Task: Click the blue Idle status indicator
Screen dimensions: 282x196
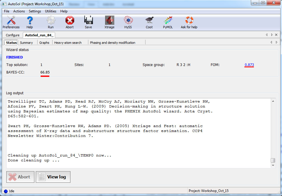Action: point(6,191)
